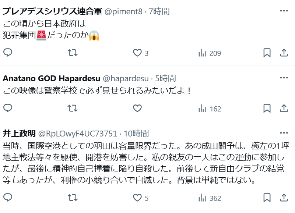Screen dimensions: 295x213
Task: Like the tweet with 3 likes
Action: 141,53
